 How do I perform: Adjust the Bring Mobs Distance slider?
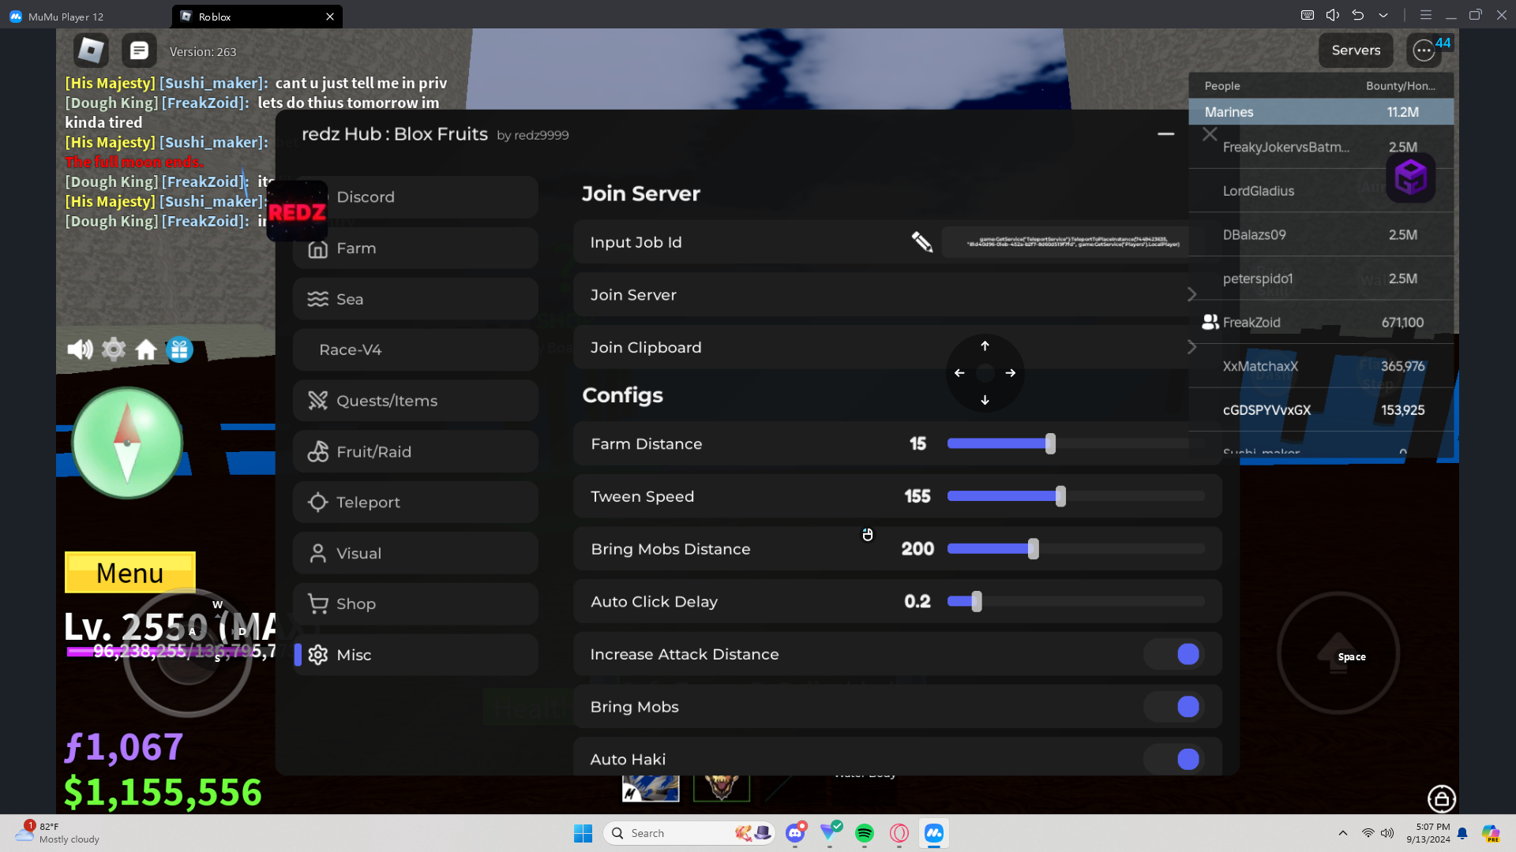pyautogui.click(x=1075, y=549)
